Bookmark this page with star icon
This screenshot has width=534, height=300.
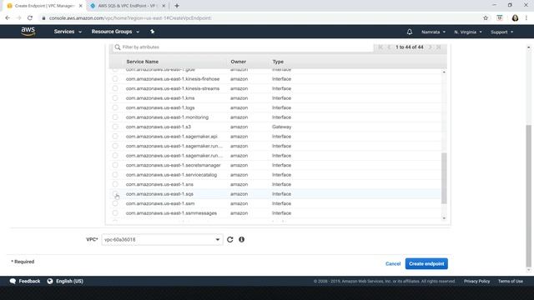(486, 18)
